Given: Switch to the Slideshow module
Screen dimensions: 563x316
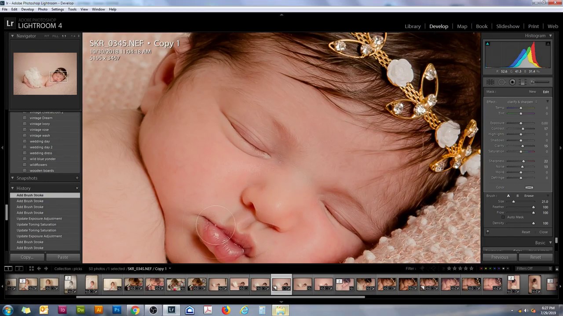Looking at the screenshot, I should 508,26.
